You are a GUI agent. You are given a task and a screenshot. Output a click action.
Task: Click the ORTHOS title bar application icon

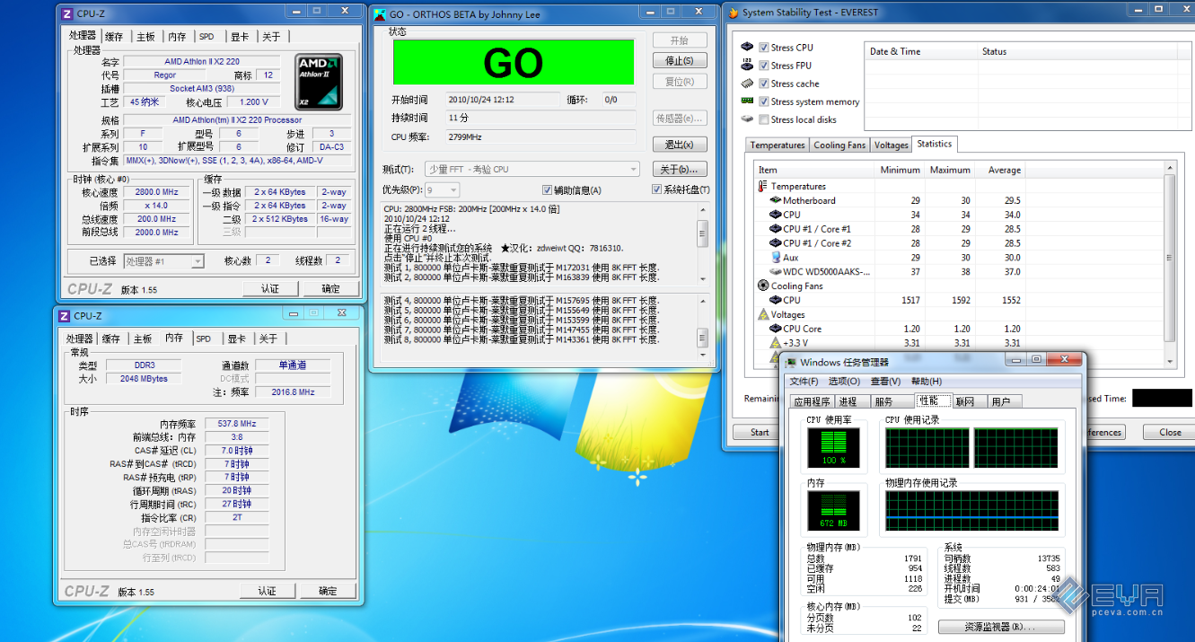380,14
